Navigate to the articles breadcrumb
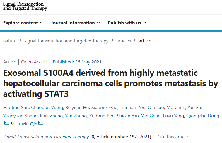The image size is (222, 143). (124, 41)
